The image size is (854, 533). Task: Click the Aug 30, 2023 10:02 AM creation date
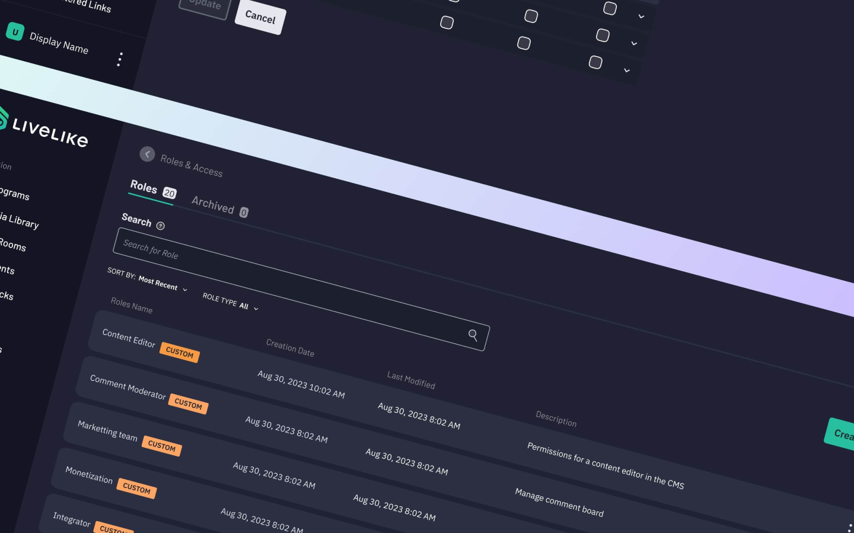point(301,384)
